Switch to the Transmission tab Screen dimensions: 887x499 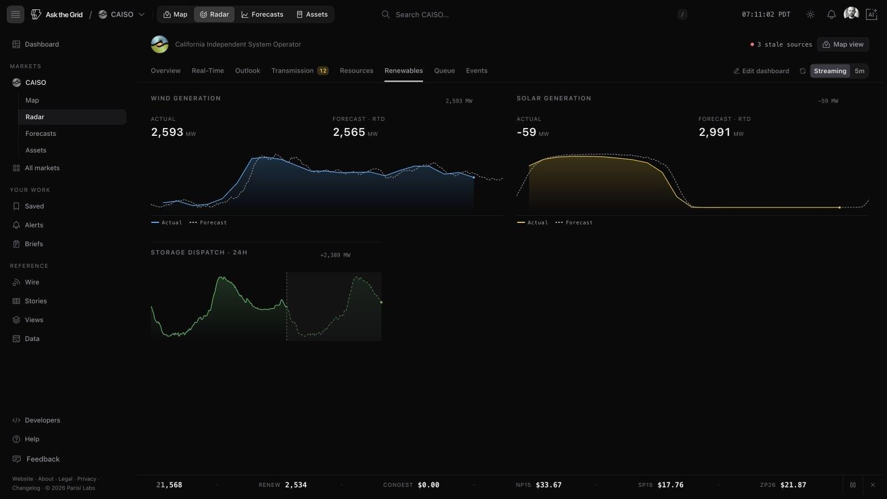[x=300, y=71]
